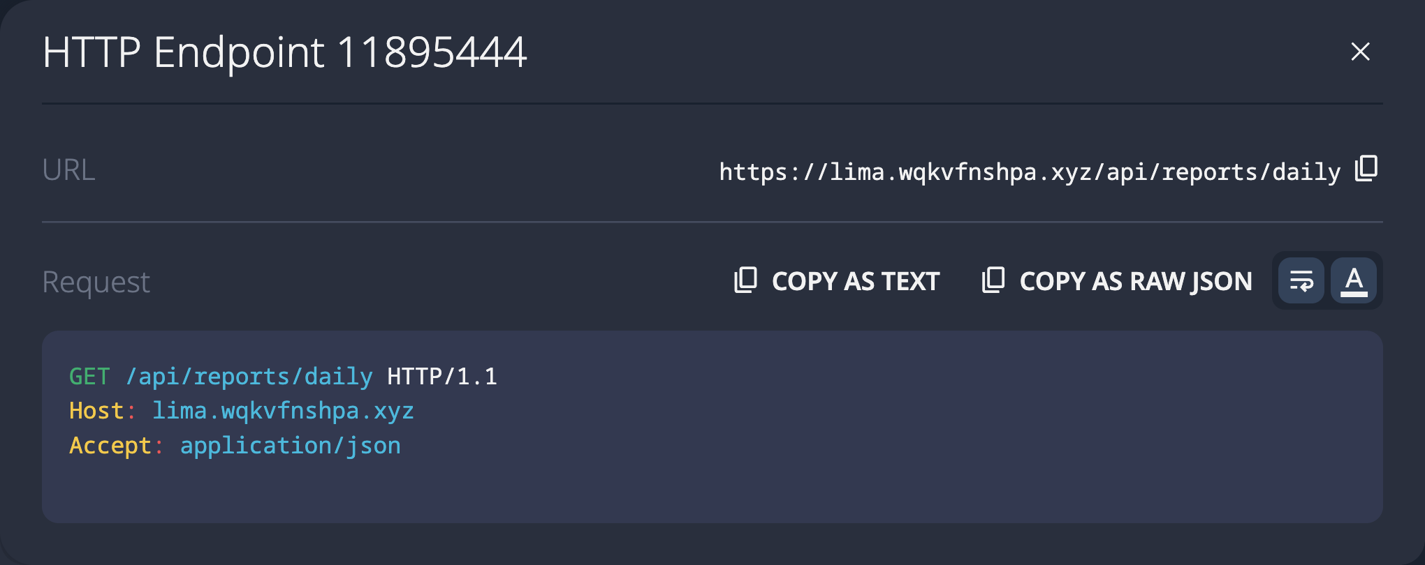This screenshot has height=565, width=1425.
Task: Click the stacked-pages icon before COPY AS TEXT
Action: coord(746,280)
